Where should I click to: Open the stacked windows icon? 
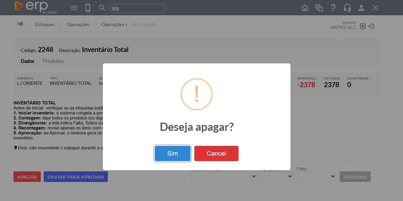[x=319, y=8]
